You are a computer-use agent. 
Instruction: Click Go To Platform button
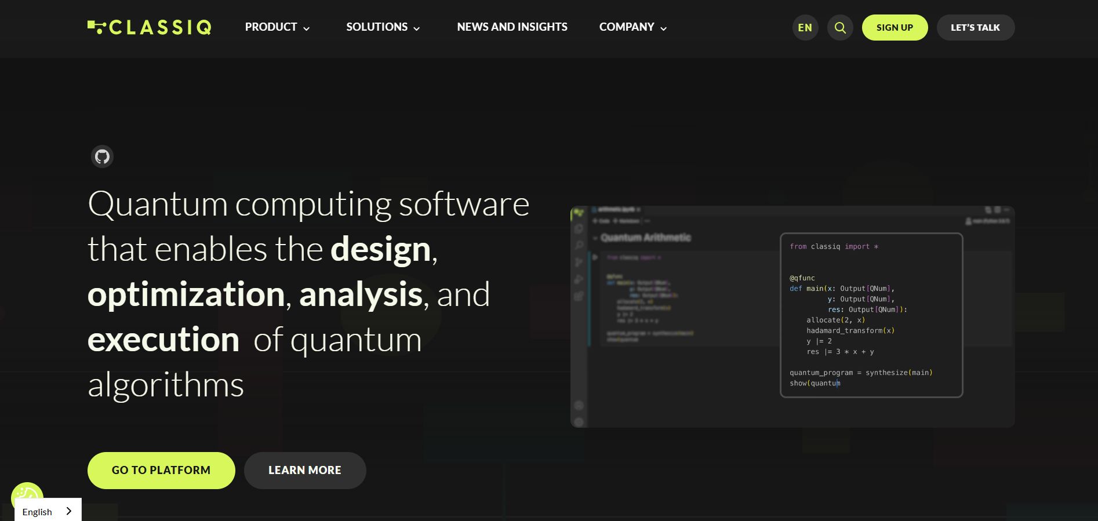click(x=161, y=470)
